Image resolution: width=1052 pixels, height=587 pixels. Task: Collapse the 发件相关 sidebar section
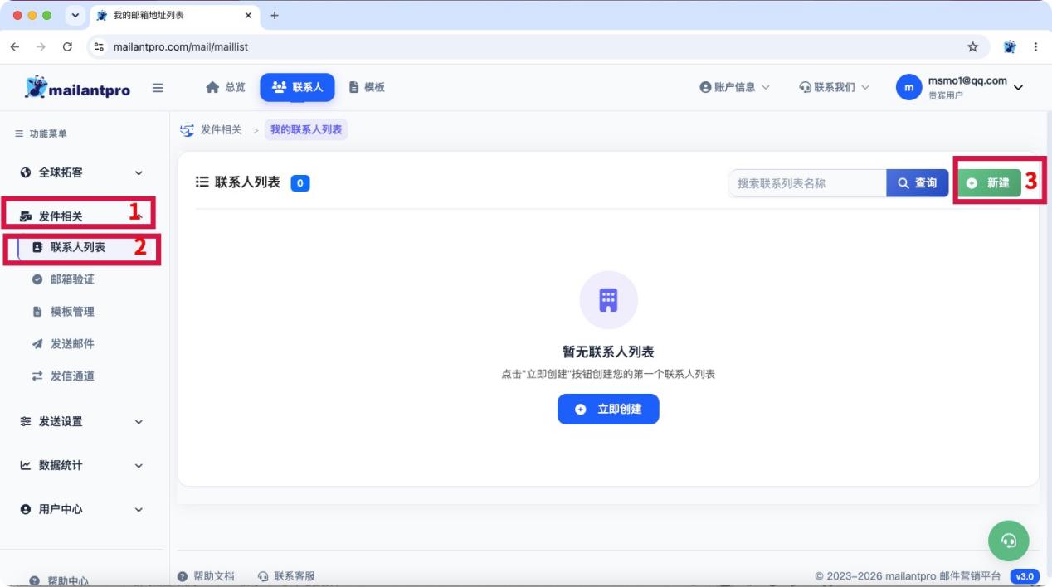[83, 216]
